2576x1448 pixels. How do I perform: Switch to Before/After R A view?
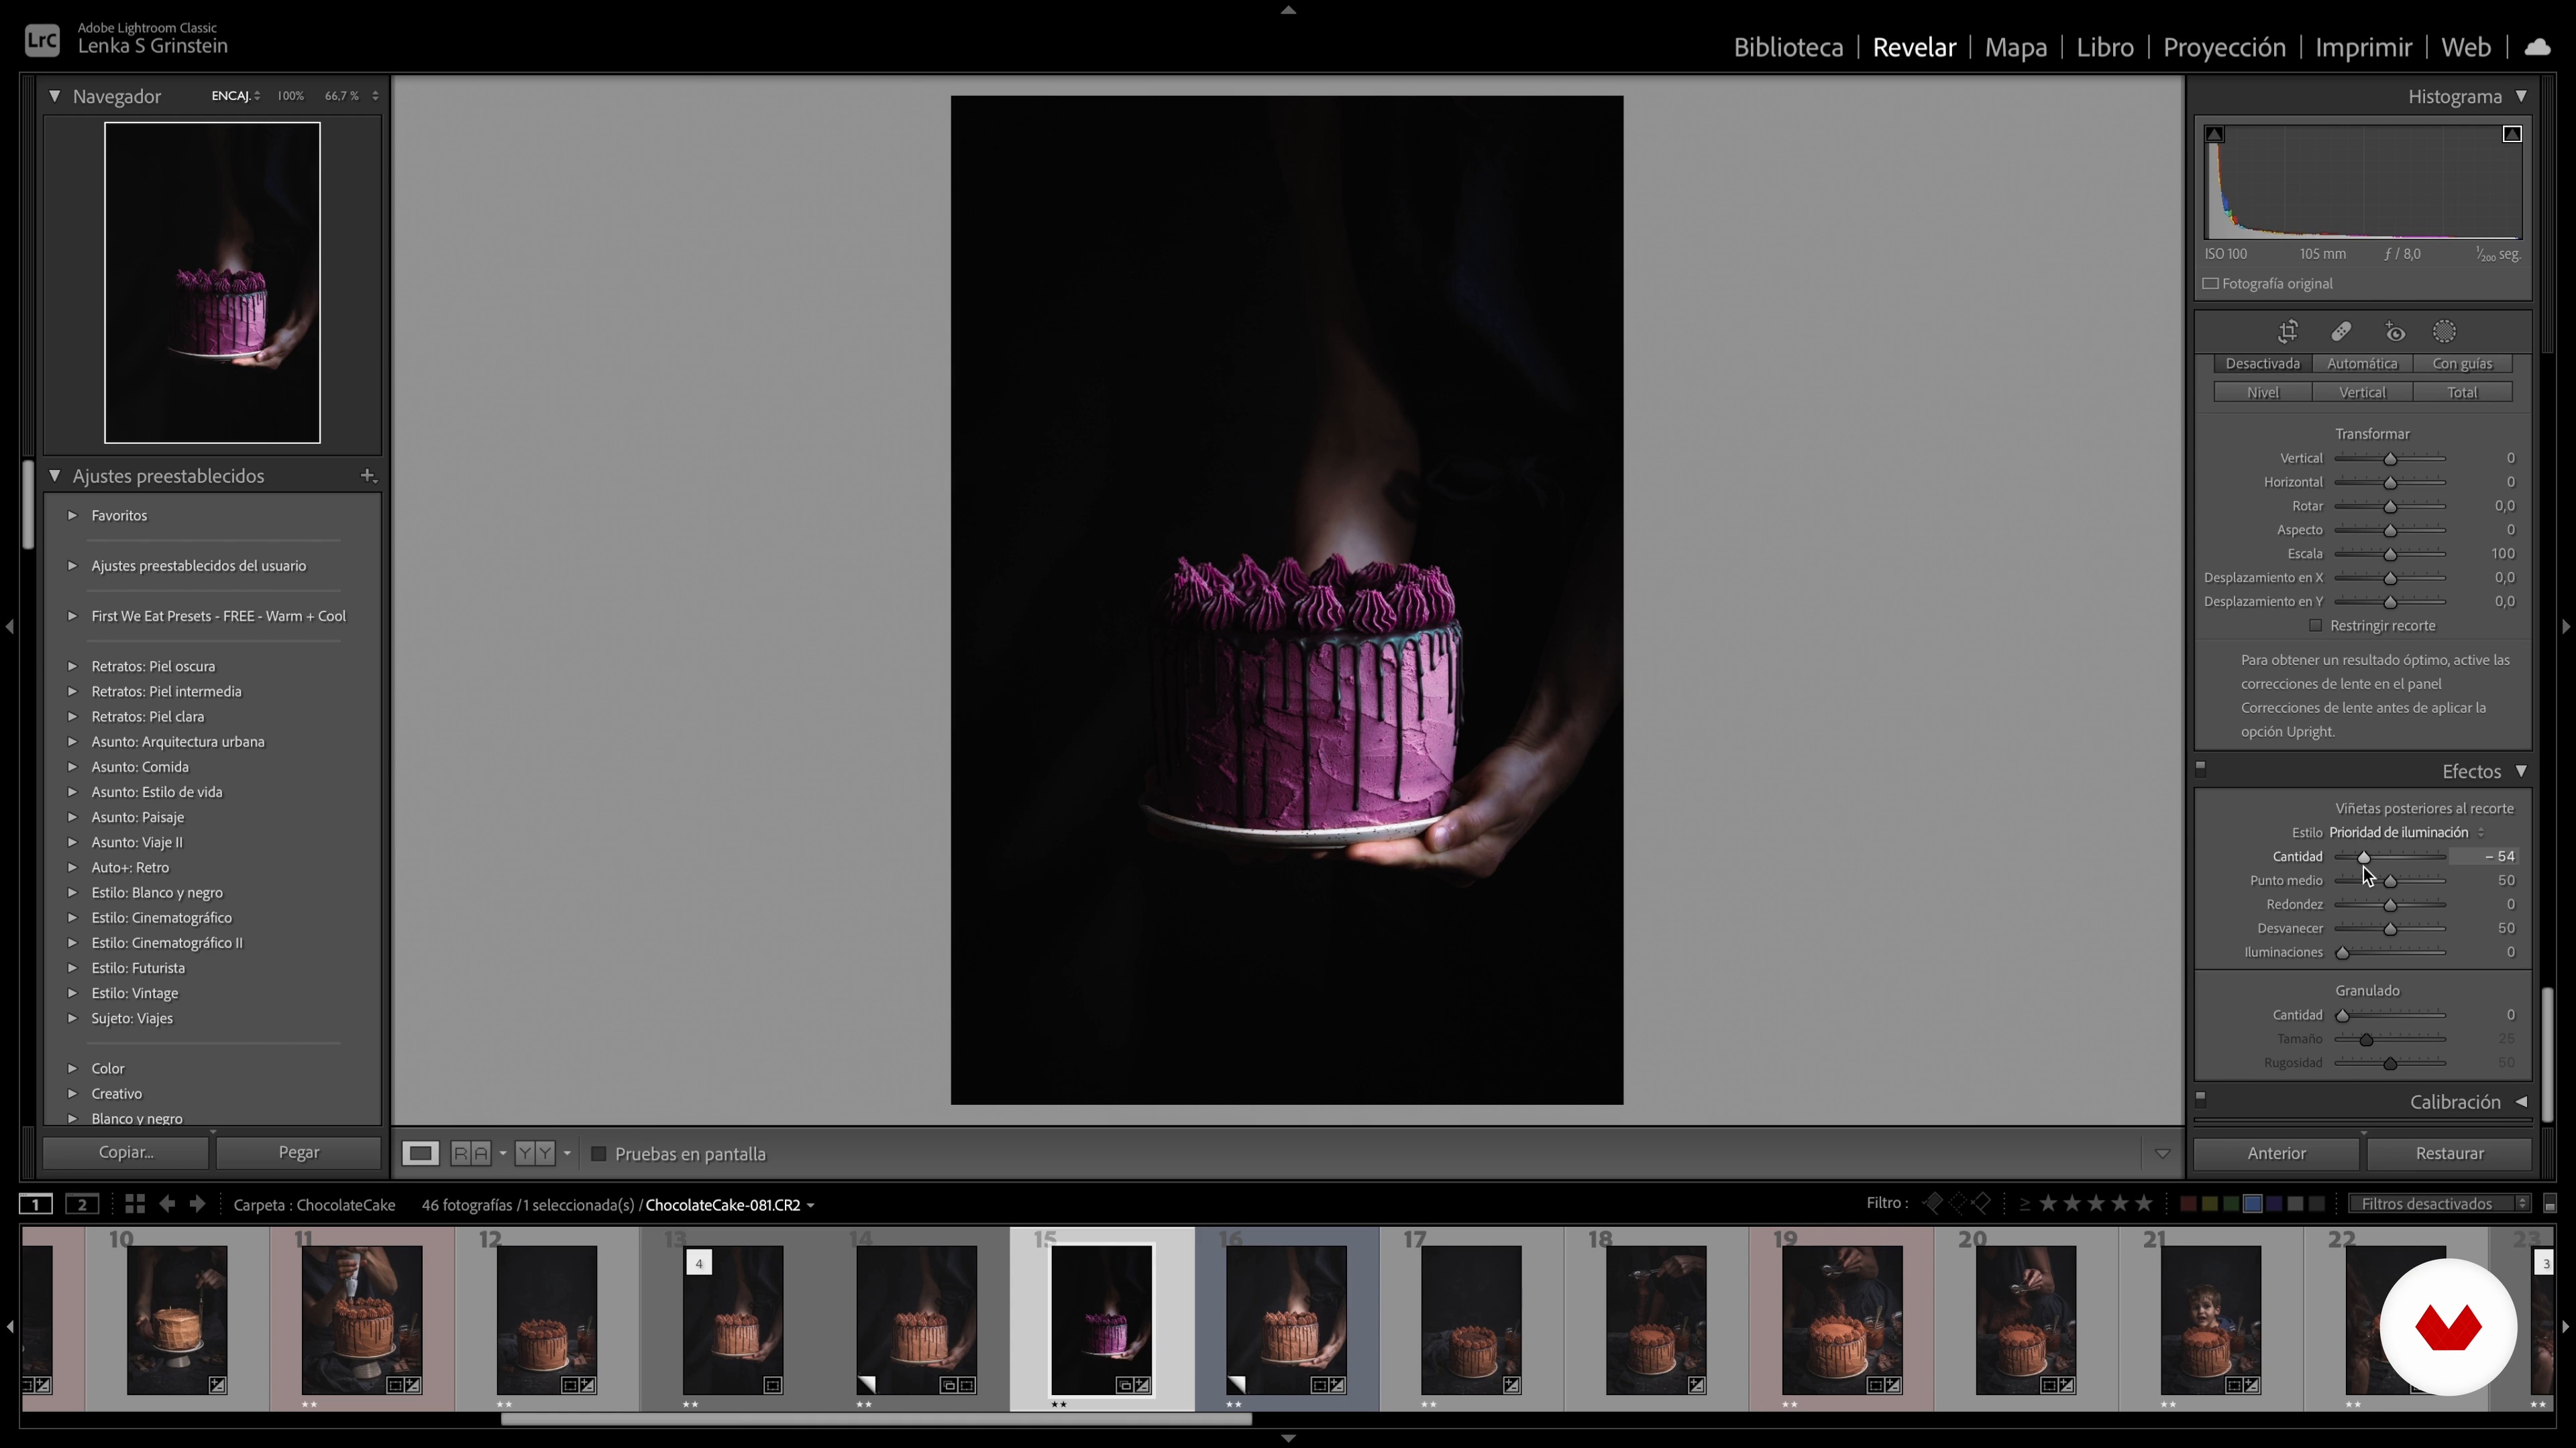click(x=471, y=1154)
